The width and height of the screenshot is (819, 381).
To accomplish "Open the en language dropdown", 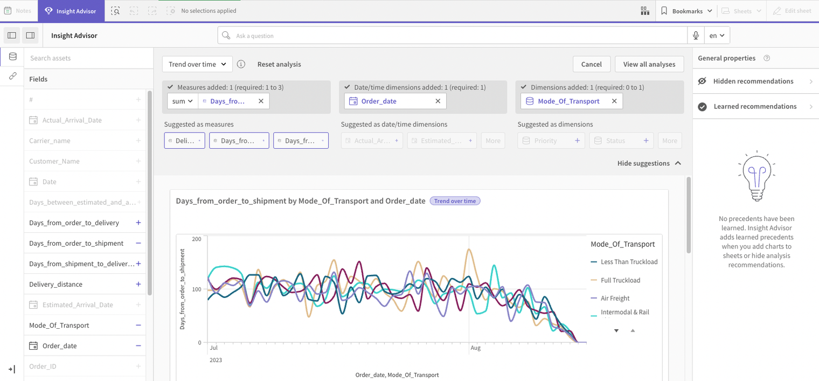I will (x=717, y=36).
